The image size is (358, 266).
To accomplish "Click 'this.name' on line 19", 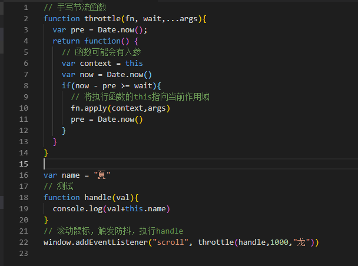I will point(145,209).
